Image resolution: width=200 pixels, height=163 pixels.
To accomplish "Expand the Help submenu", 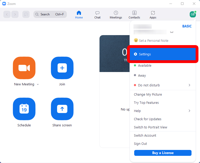I will (x=189, y=111).
